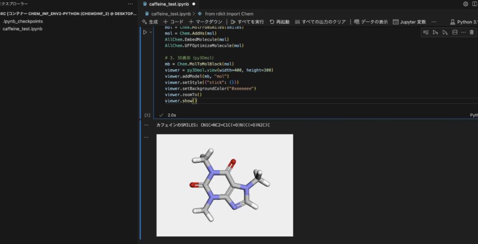Click the setBackgroundColor code line
This screenshot has height=244, width=478.
[210, 88]
